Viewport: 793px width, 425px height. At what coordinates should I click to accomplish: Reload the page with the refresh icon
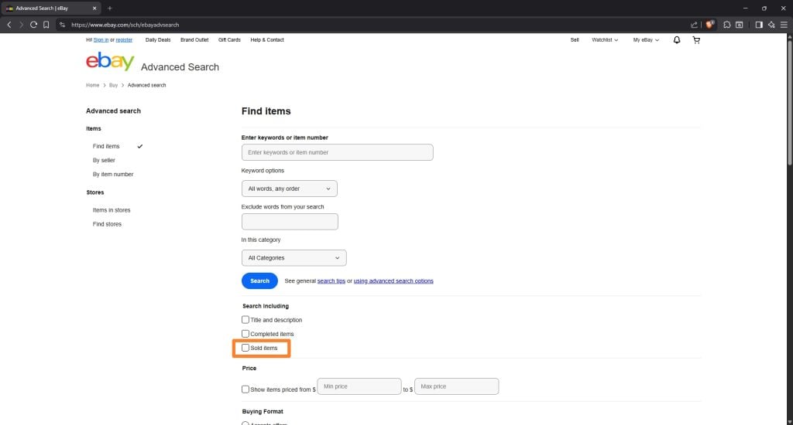(x=33, y=25)
